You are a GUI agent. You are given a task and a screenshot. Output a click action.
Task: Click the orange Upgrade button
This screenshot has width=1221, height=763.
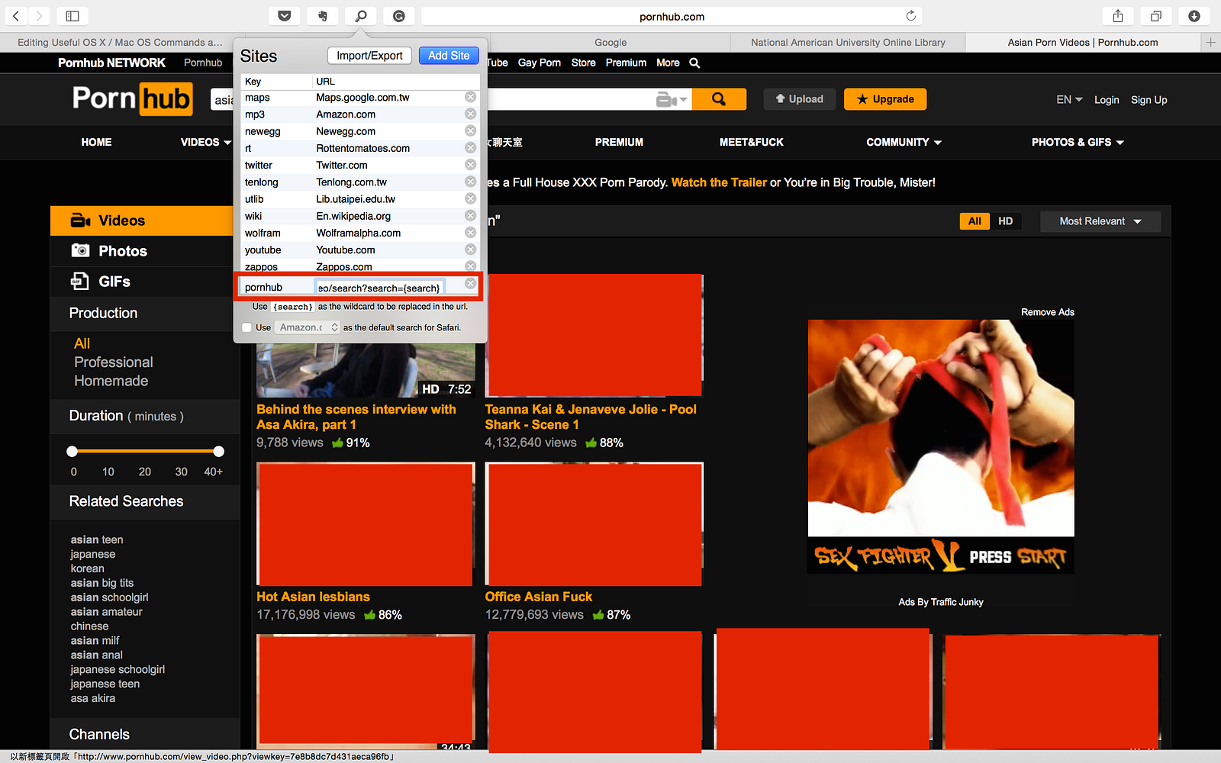pyautogui.click(x=885, y=99)
